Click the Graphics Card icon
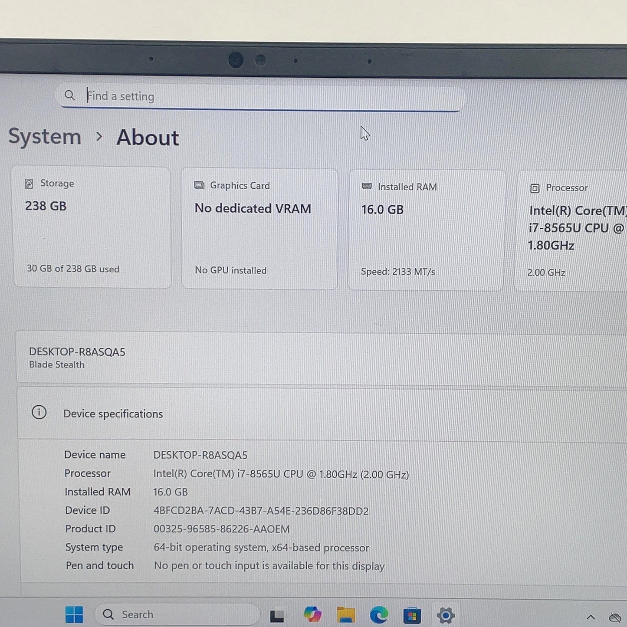This screenshot has width=627, height=627. click(x=199, y=185)
